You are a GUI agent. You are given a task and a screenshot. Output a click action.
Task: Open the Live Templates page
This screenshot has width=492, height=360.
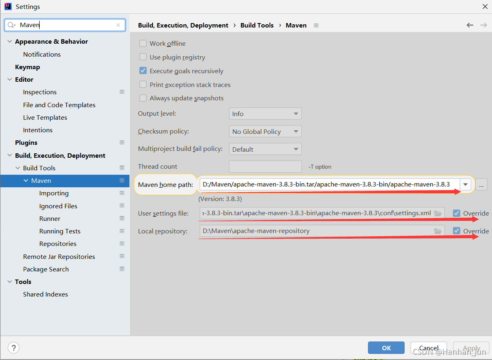[x=45, y=117]
